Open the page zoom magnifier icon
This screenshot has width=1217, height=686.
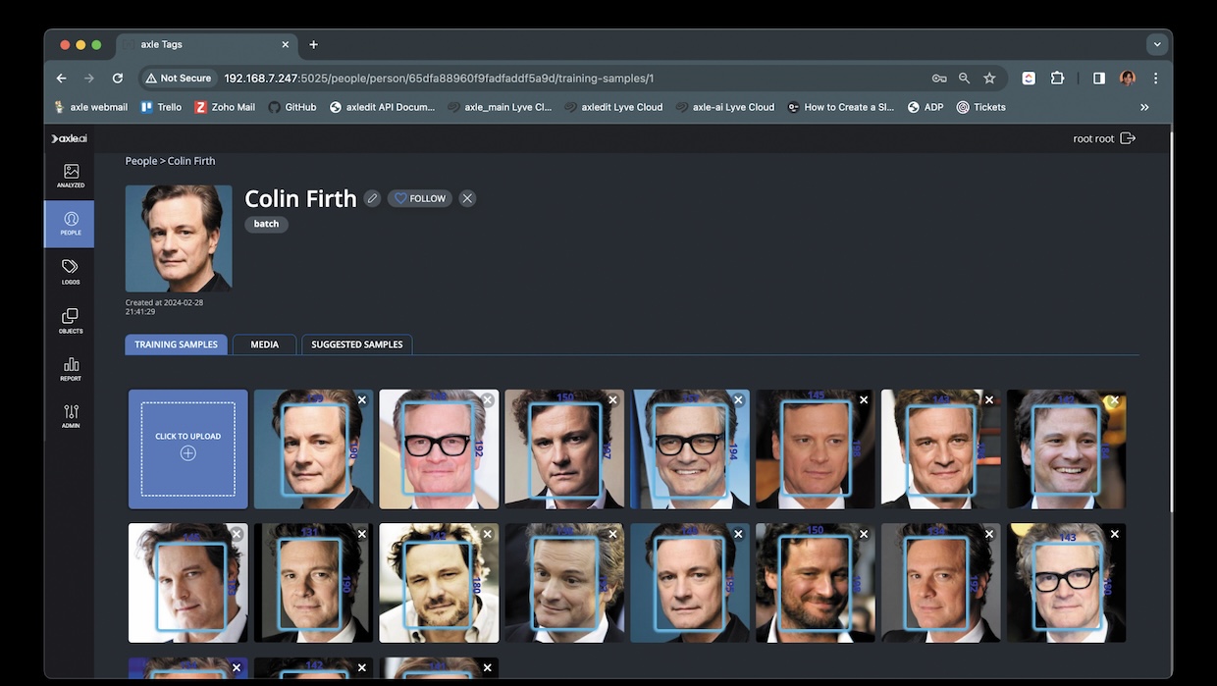(964, 79)
